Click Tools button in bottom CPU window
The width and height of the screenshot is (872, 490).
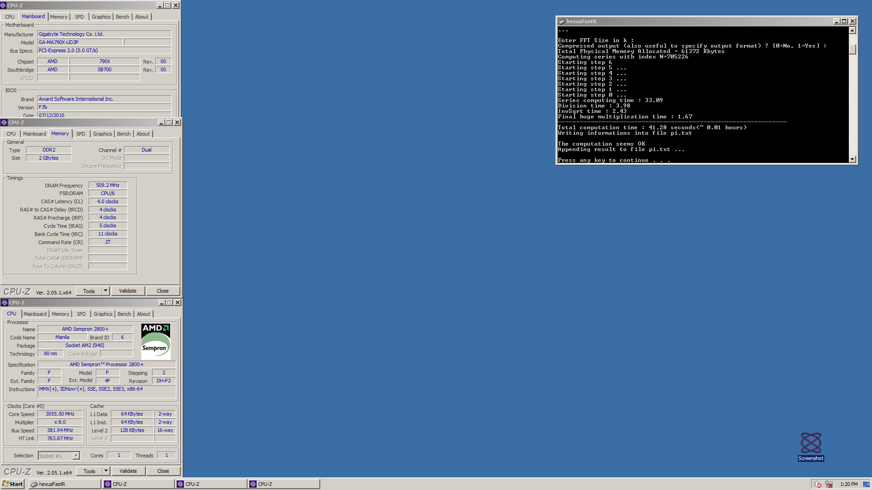89,471
